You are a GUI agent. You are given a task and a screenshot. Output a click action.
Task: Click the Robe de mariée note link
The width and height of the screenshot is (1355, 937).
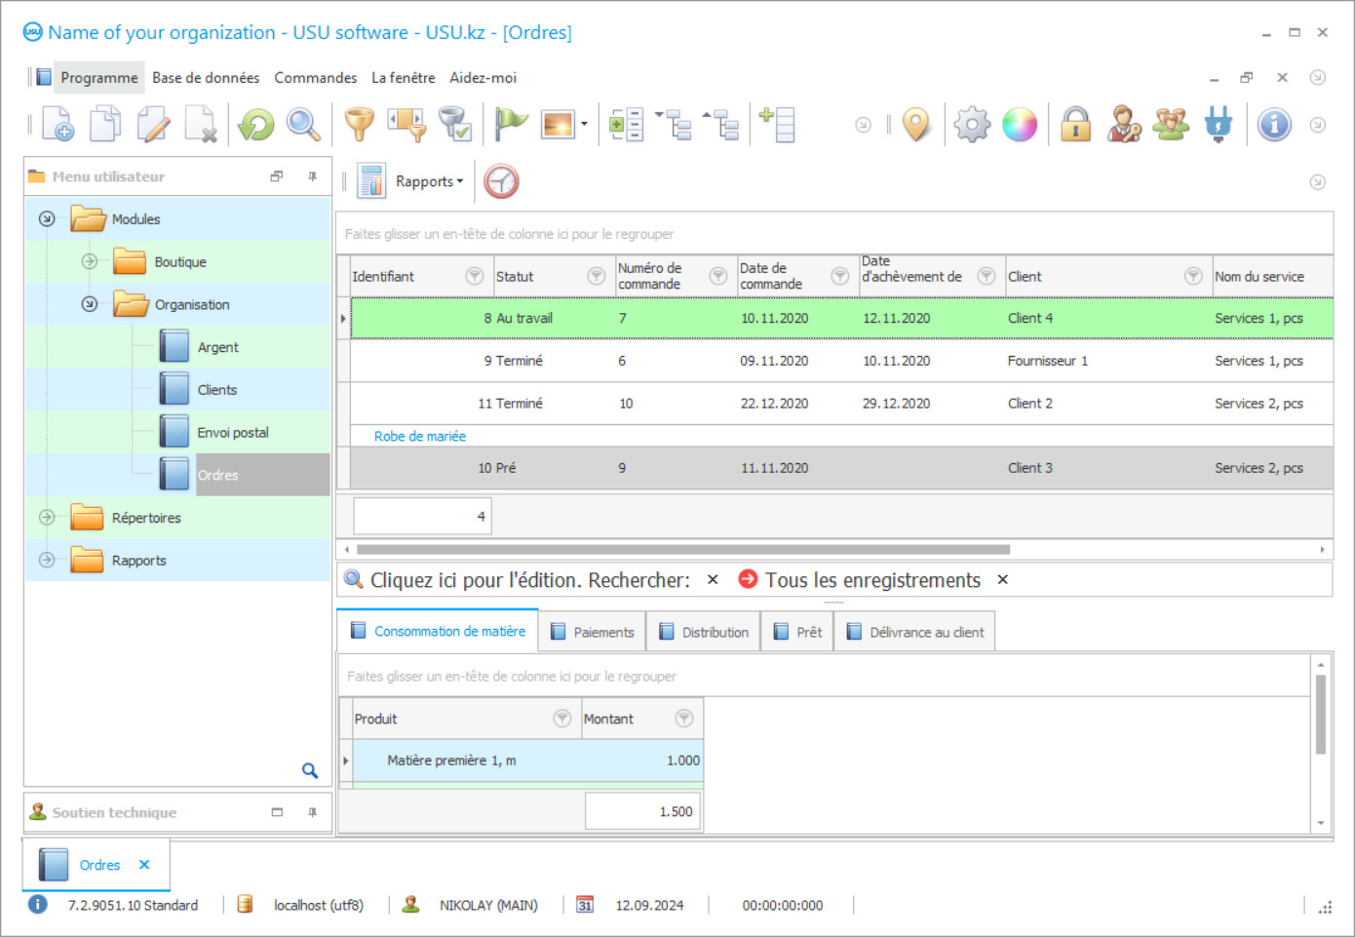coord(420,437)
